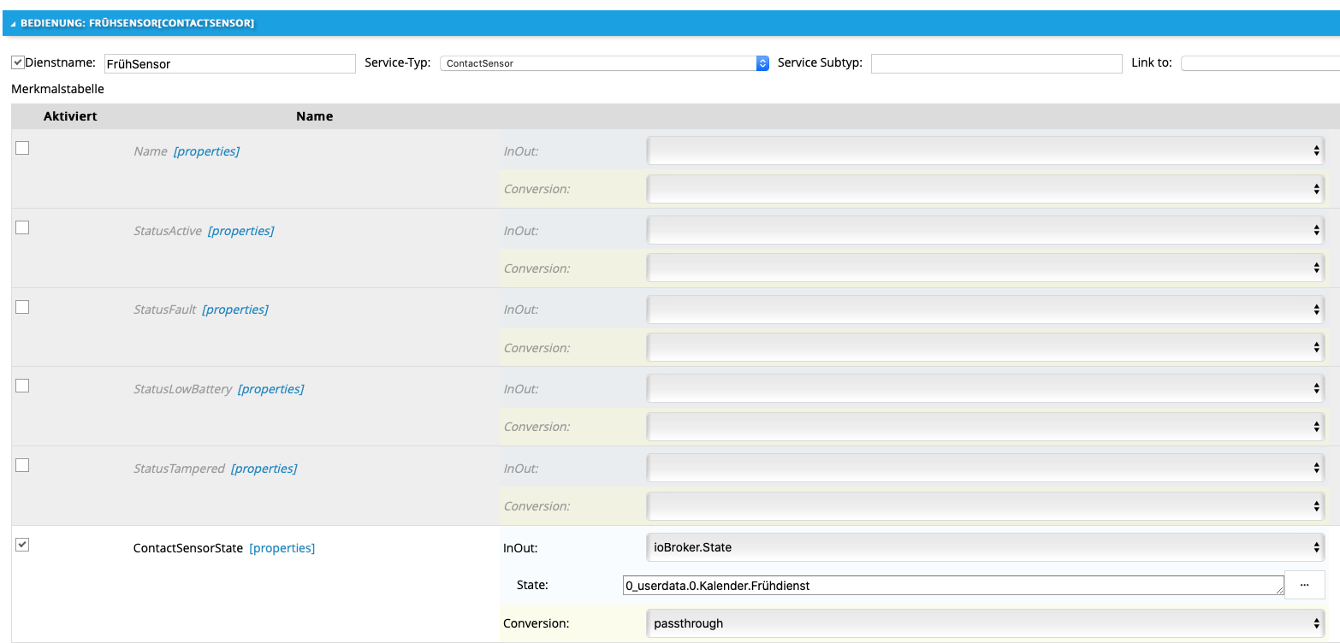Image resolution: width=1340 pixels, height=643 pixels.
Task: Open the Name [properties] link
Action: pyautogui.click(x=206, y=151)
